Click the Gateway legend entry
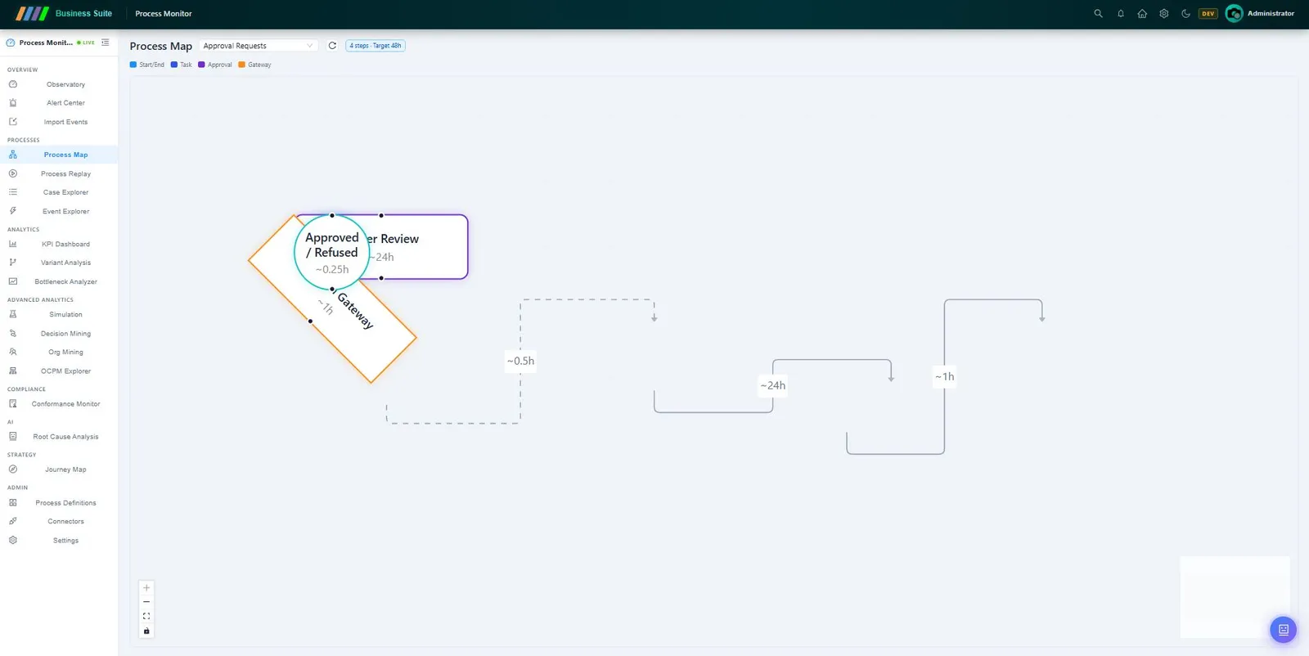 tap(254, 65)
